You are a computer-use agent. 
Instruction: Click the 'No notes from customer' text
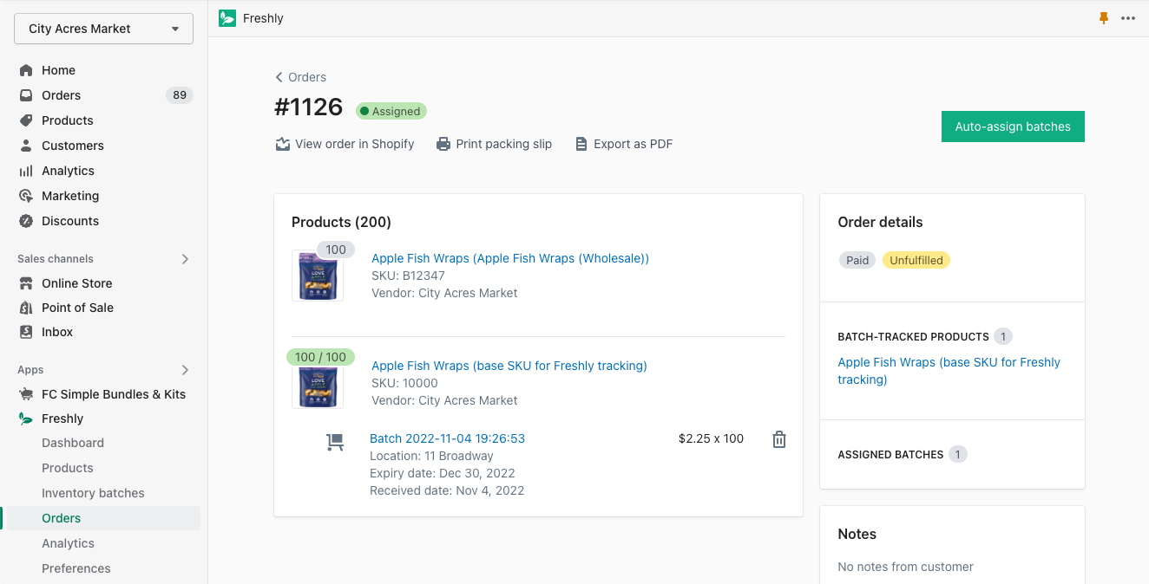[x=905, y=567]
